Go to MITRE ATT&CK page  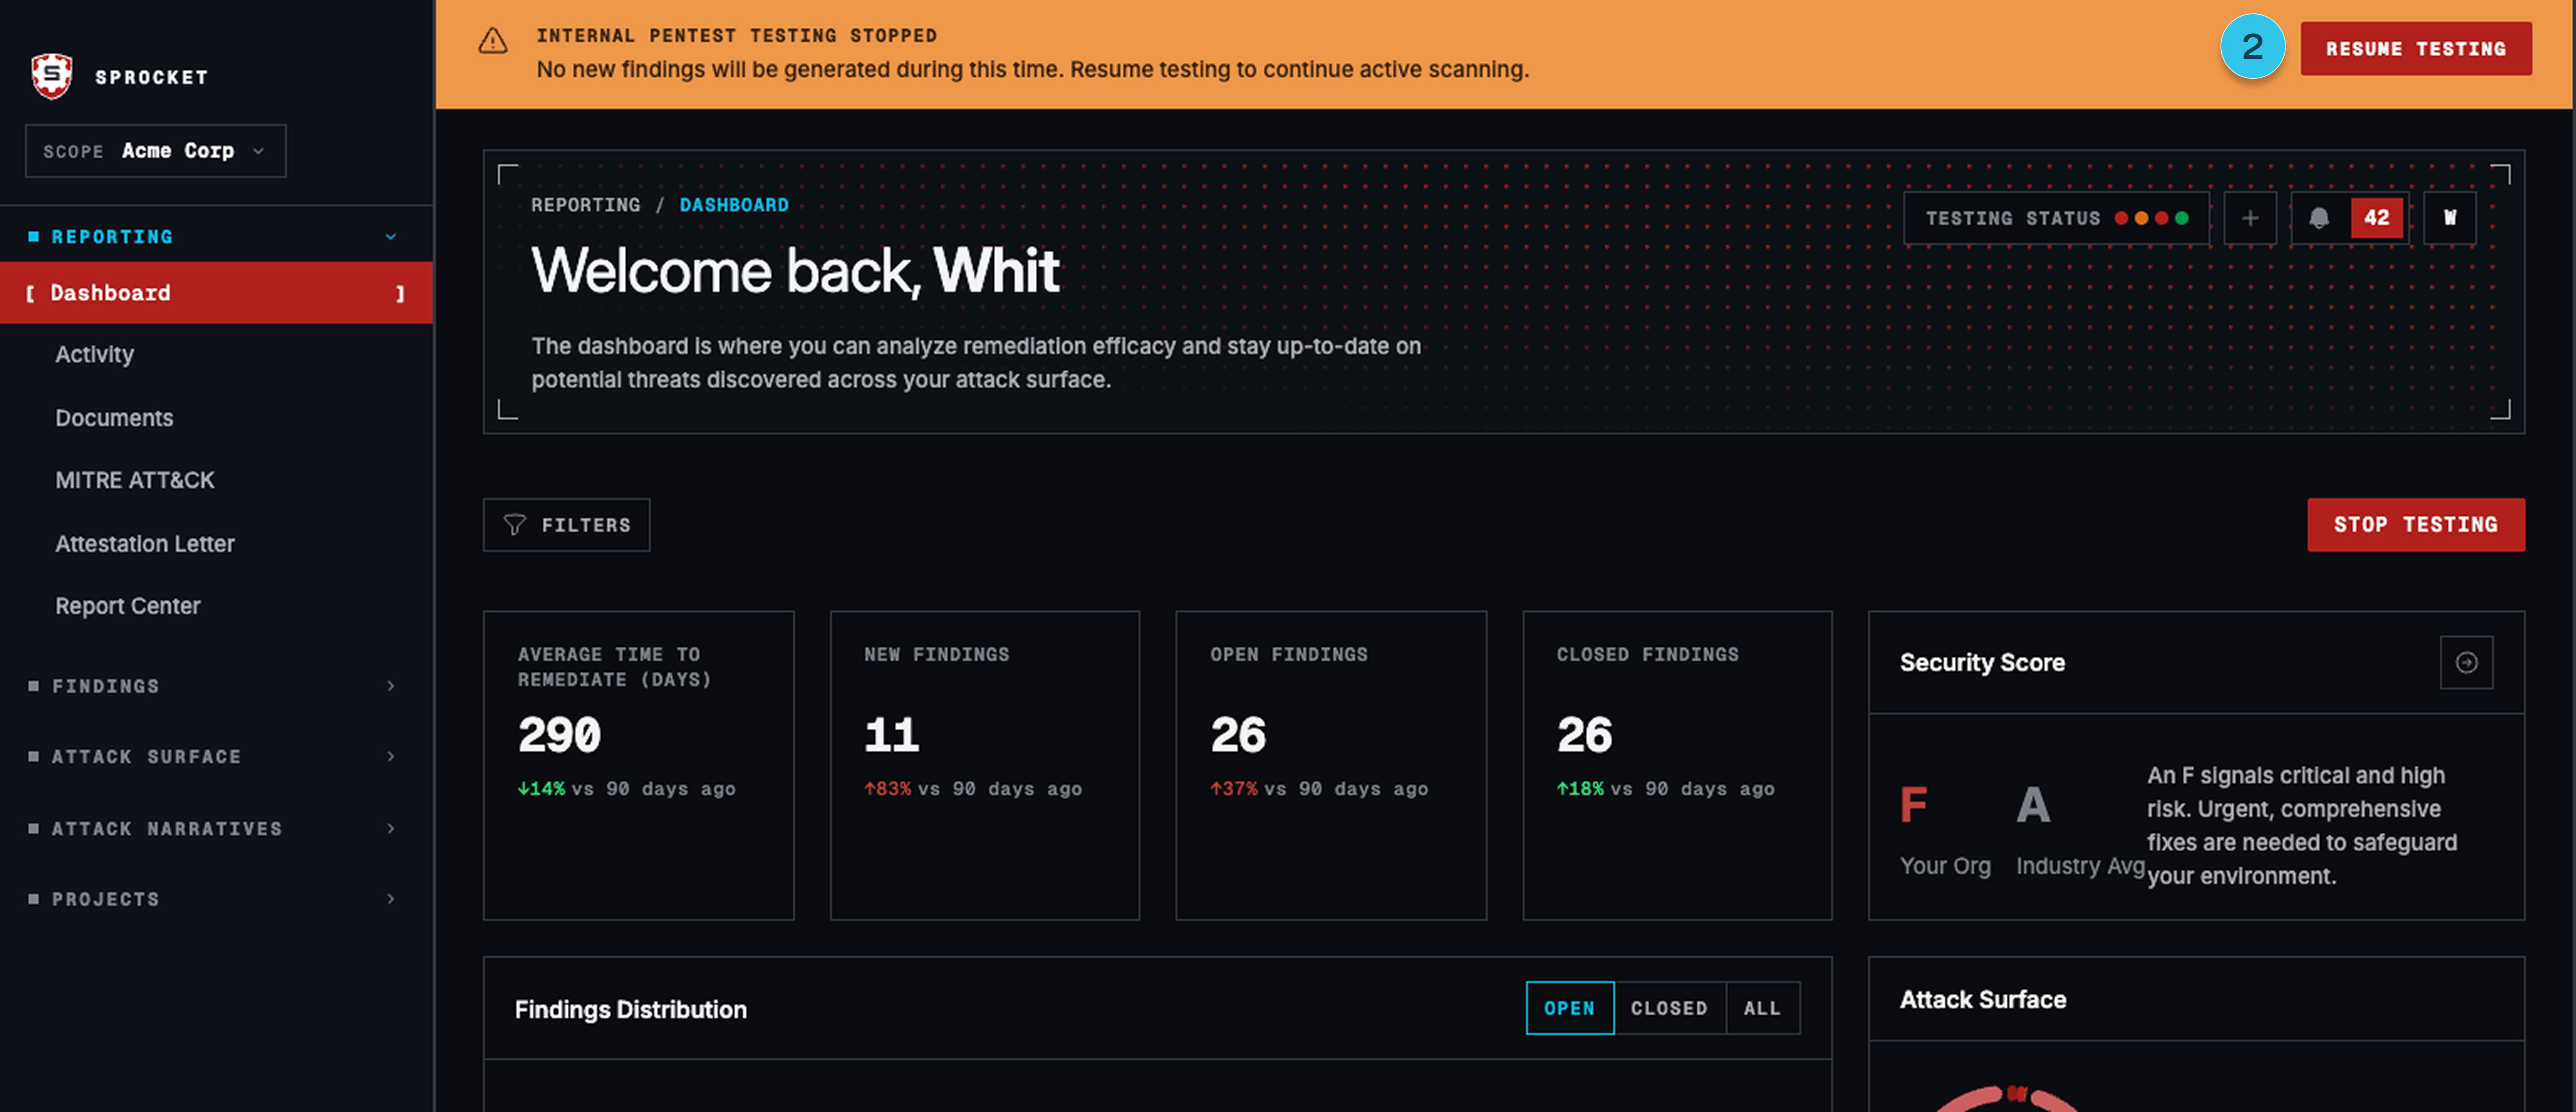point(135,481)
